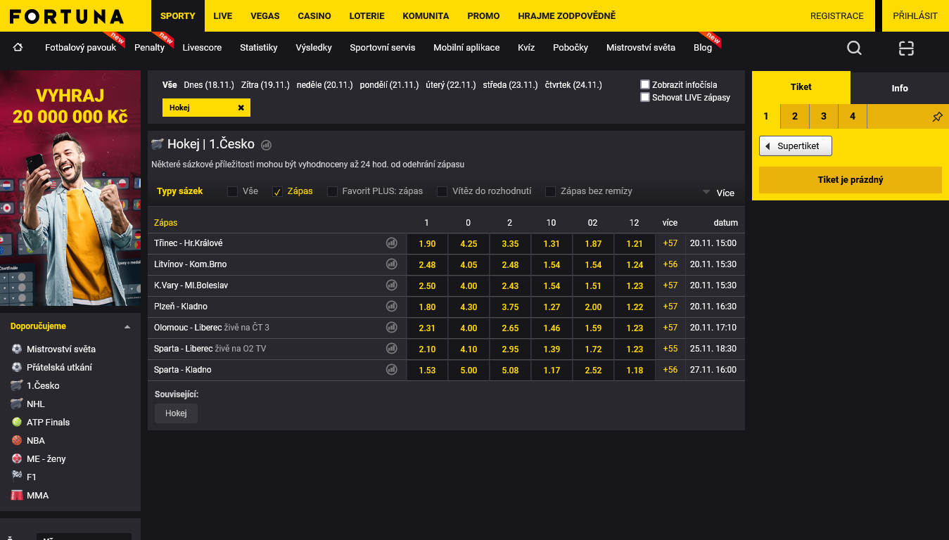The height and width of the screenshot is (540, 949).
Task: Select draw odds 4.30 for Plzeň - Kladno
Action: tap(469, 307)
